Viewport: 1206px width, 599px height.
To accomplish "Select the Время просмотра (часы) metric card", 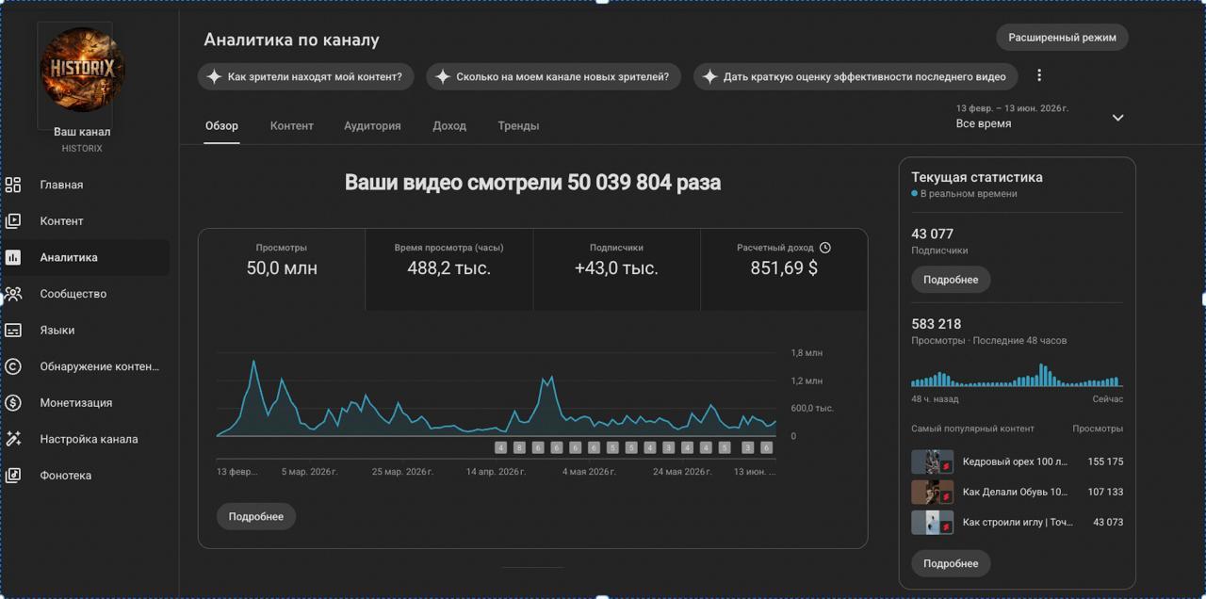I will click(449, 269).
